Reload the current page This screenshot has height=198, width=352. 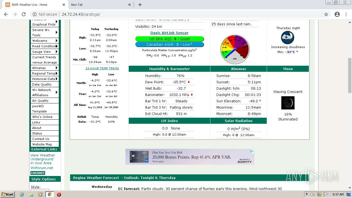tap(24, 14)
